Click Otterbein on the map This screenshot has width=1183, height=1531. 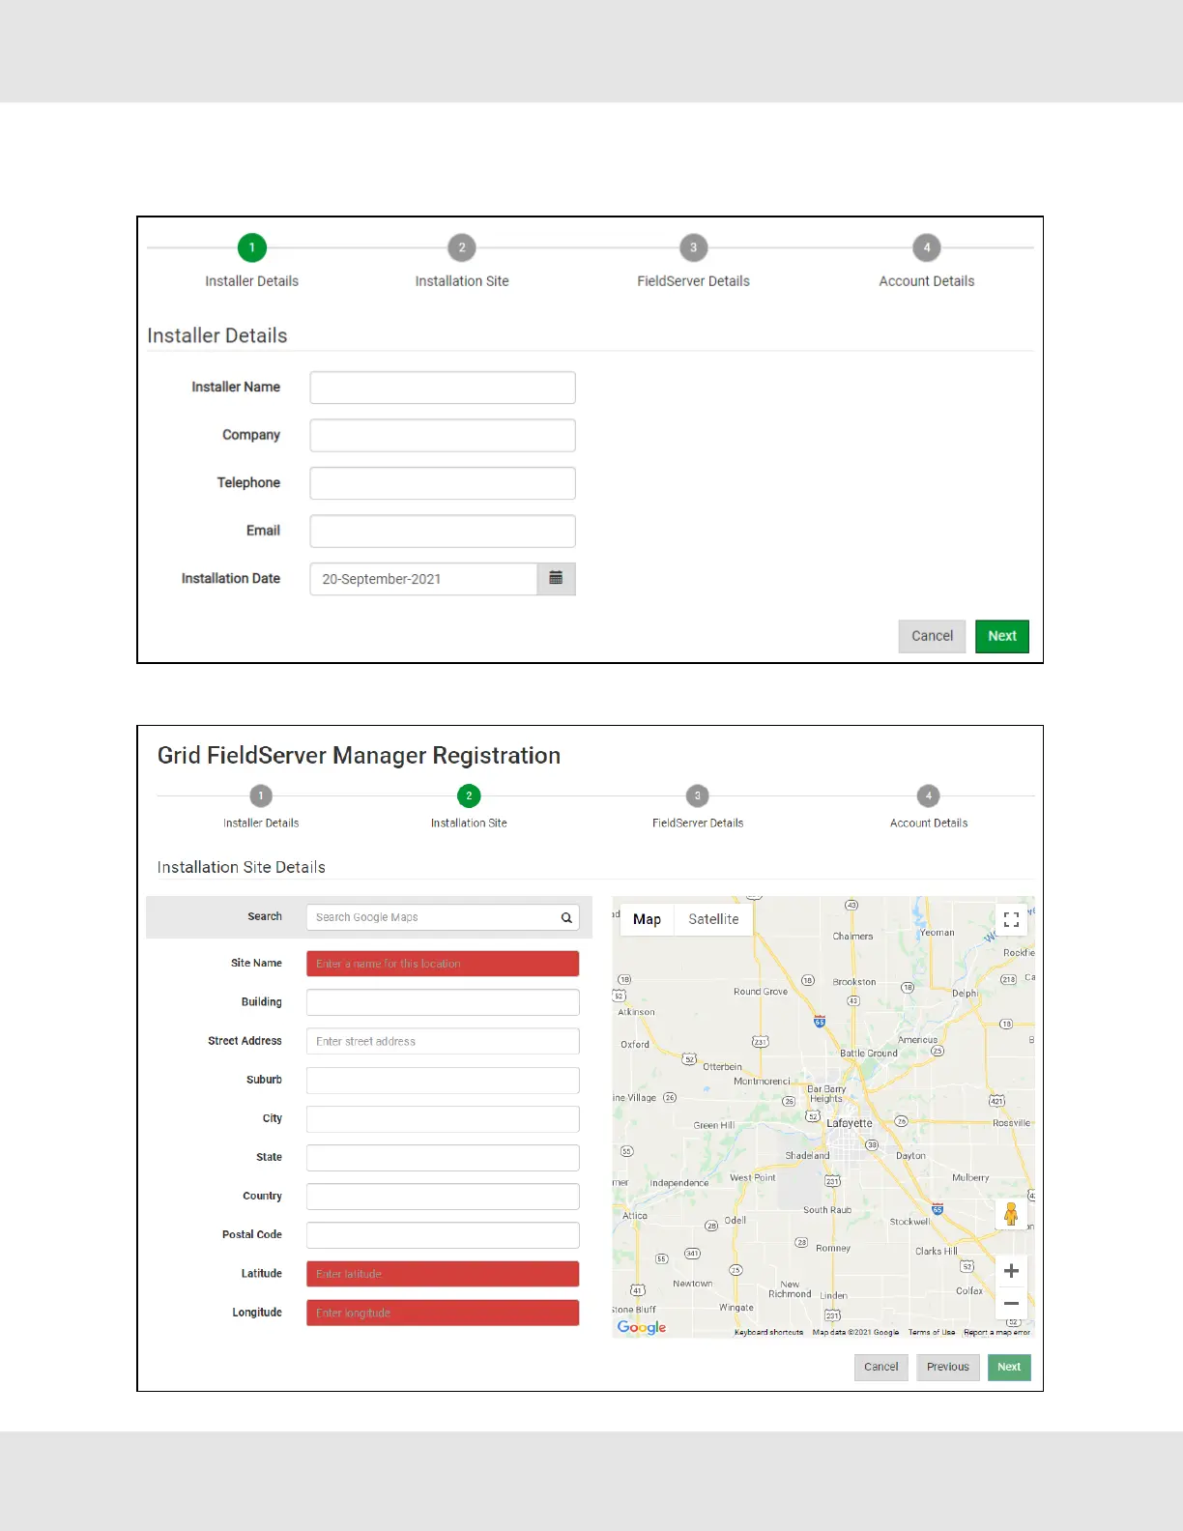point(722,1067)
